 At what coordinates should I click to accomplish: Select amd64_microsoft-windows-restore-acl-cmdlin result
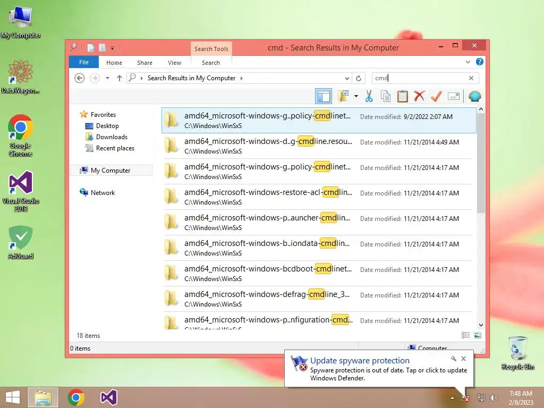(x=318, y=197)
